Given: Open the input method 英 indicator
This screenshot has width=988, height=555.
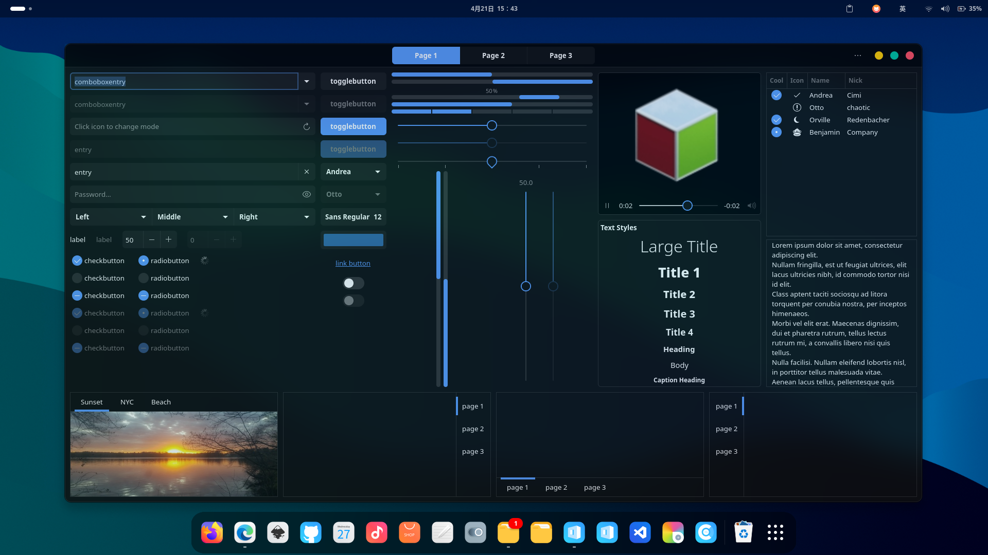Looking at the screenshot, I should click(x=903, y=9).
